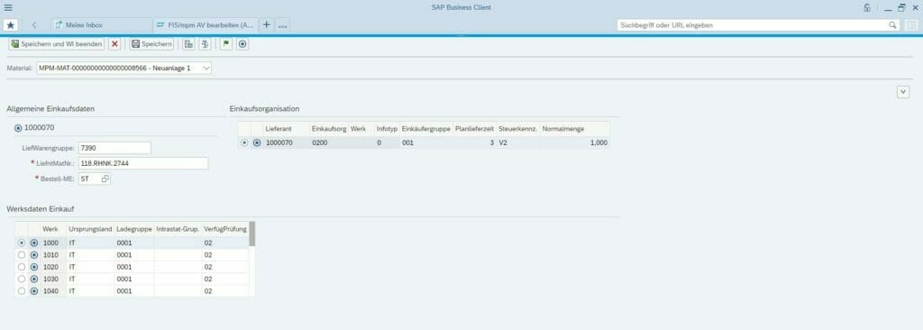Click the balance scale toolbar icon

[205, 44]
